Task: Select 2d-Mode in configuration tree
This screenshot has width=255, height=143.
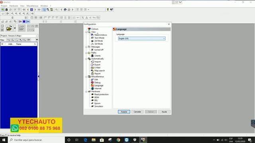Action: 98,41
